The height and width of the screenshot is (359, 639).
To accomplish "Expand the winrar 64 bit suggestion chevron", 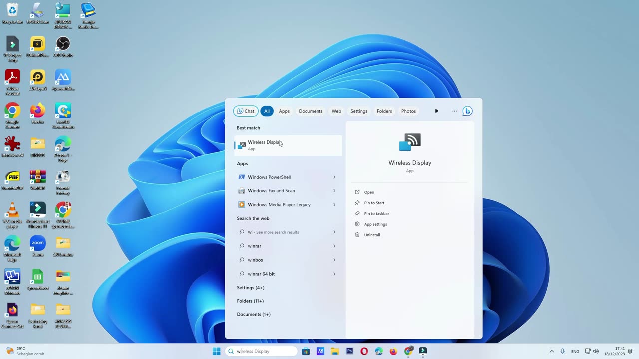I will coord(334,274).
